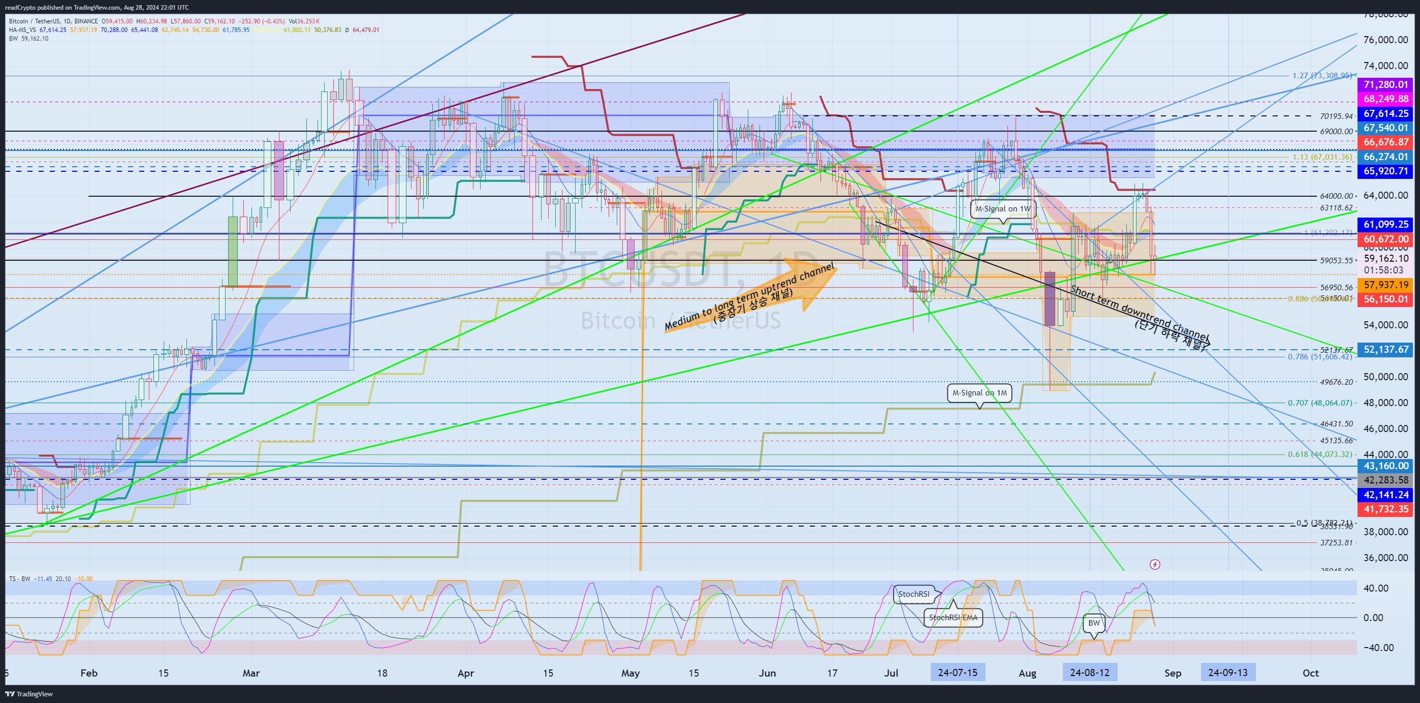Select the 71,280.01 purple price label

click(x=1385, y=84)
